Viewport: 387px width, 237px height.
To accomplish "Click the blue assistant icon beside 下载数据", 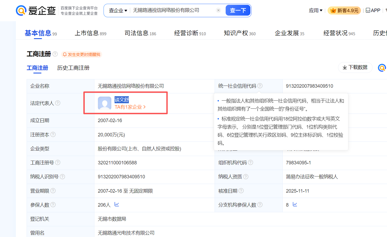I will [382, 68].
